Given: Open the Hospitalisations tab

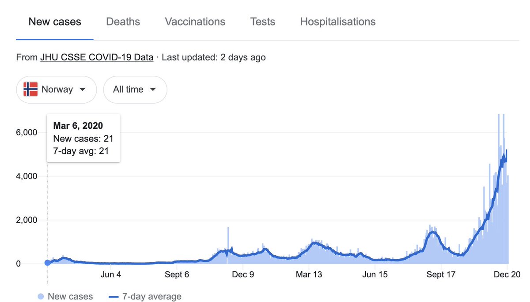Looking at the screenshot, I should [x=338, y=22].
